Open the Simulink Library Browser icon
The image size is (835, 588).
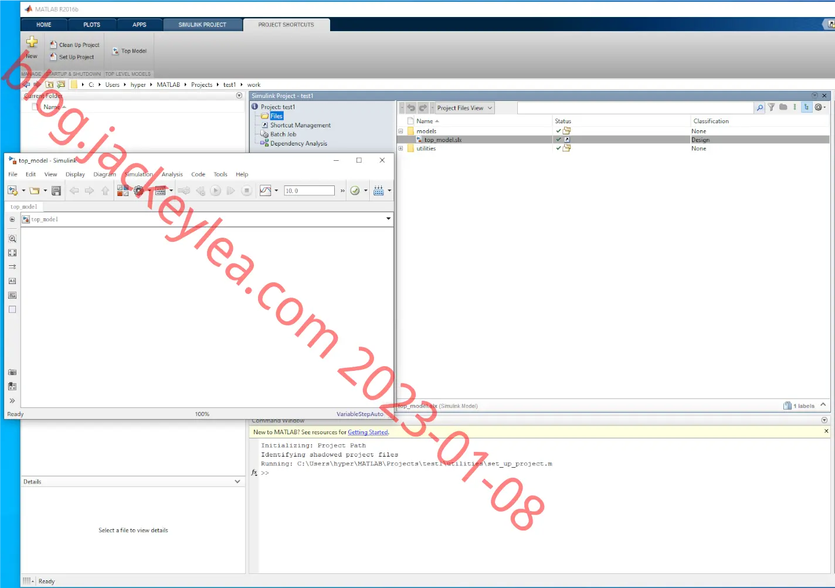tap(123, 191)
